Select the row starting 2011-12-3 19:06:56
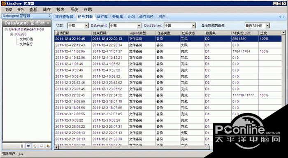Viewport: 288px width, 158px height. (168, 101)
